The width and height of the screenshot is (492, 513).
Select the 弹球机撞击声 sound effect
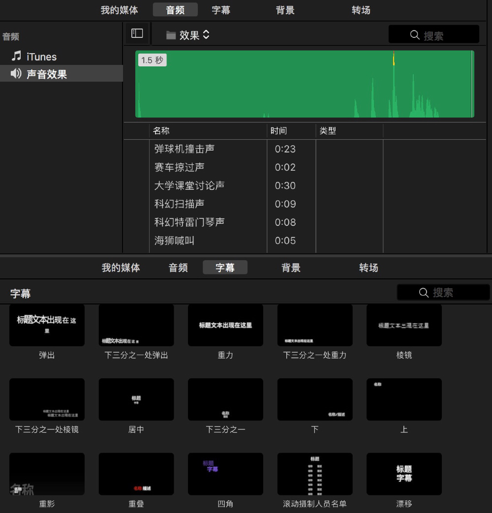point(184,149)
